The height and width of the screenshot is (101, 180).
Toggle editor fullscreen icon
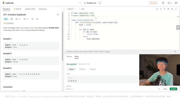click(x=176, y=9)
